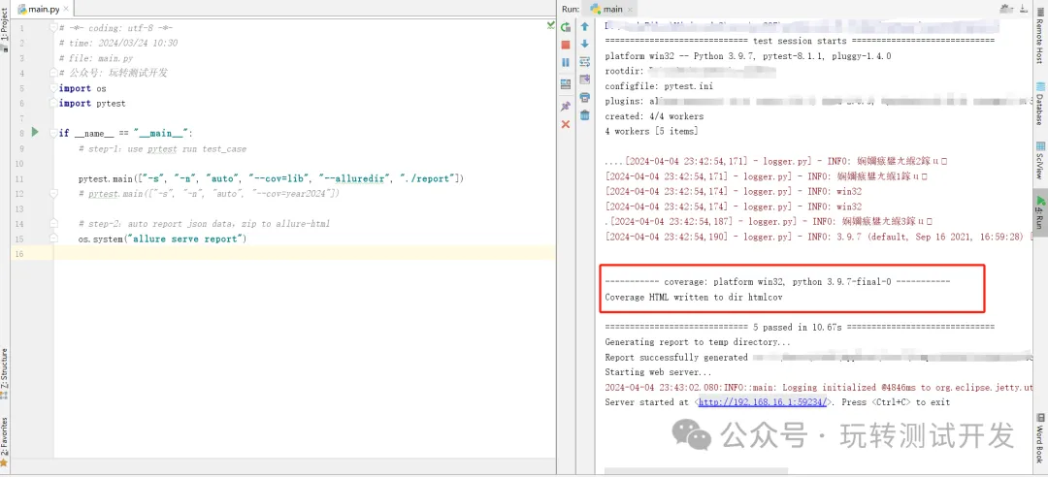
Task: Open Run panel settings gear
Action: tap(1006, 9)
